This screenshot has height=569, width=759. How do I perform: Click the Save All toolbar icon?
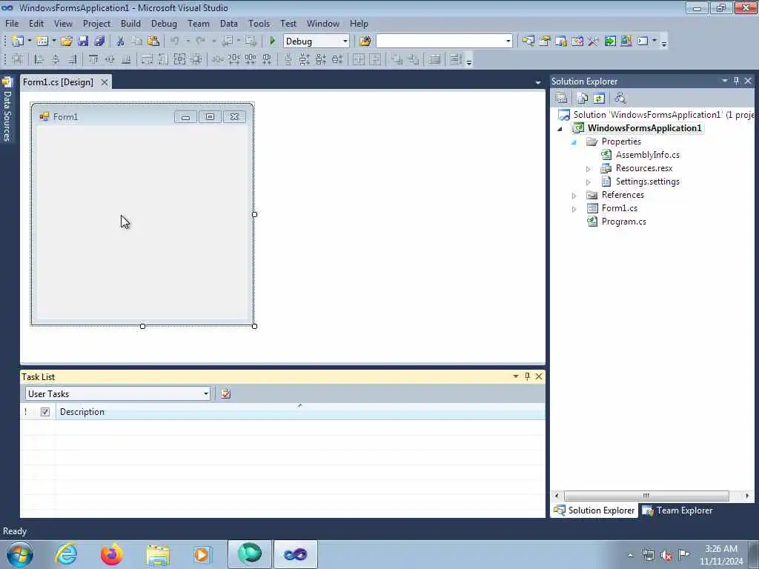tap(99, 41)
